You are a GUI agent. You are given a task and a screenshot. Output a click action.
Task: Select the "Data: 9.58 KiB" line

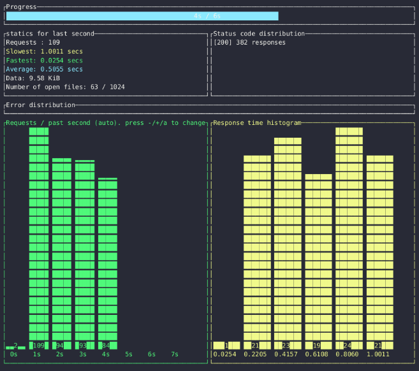click(33, 78)
